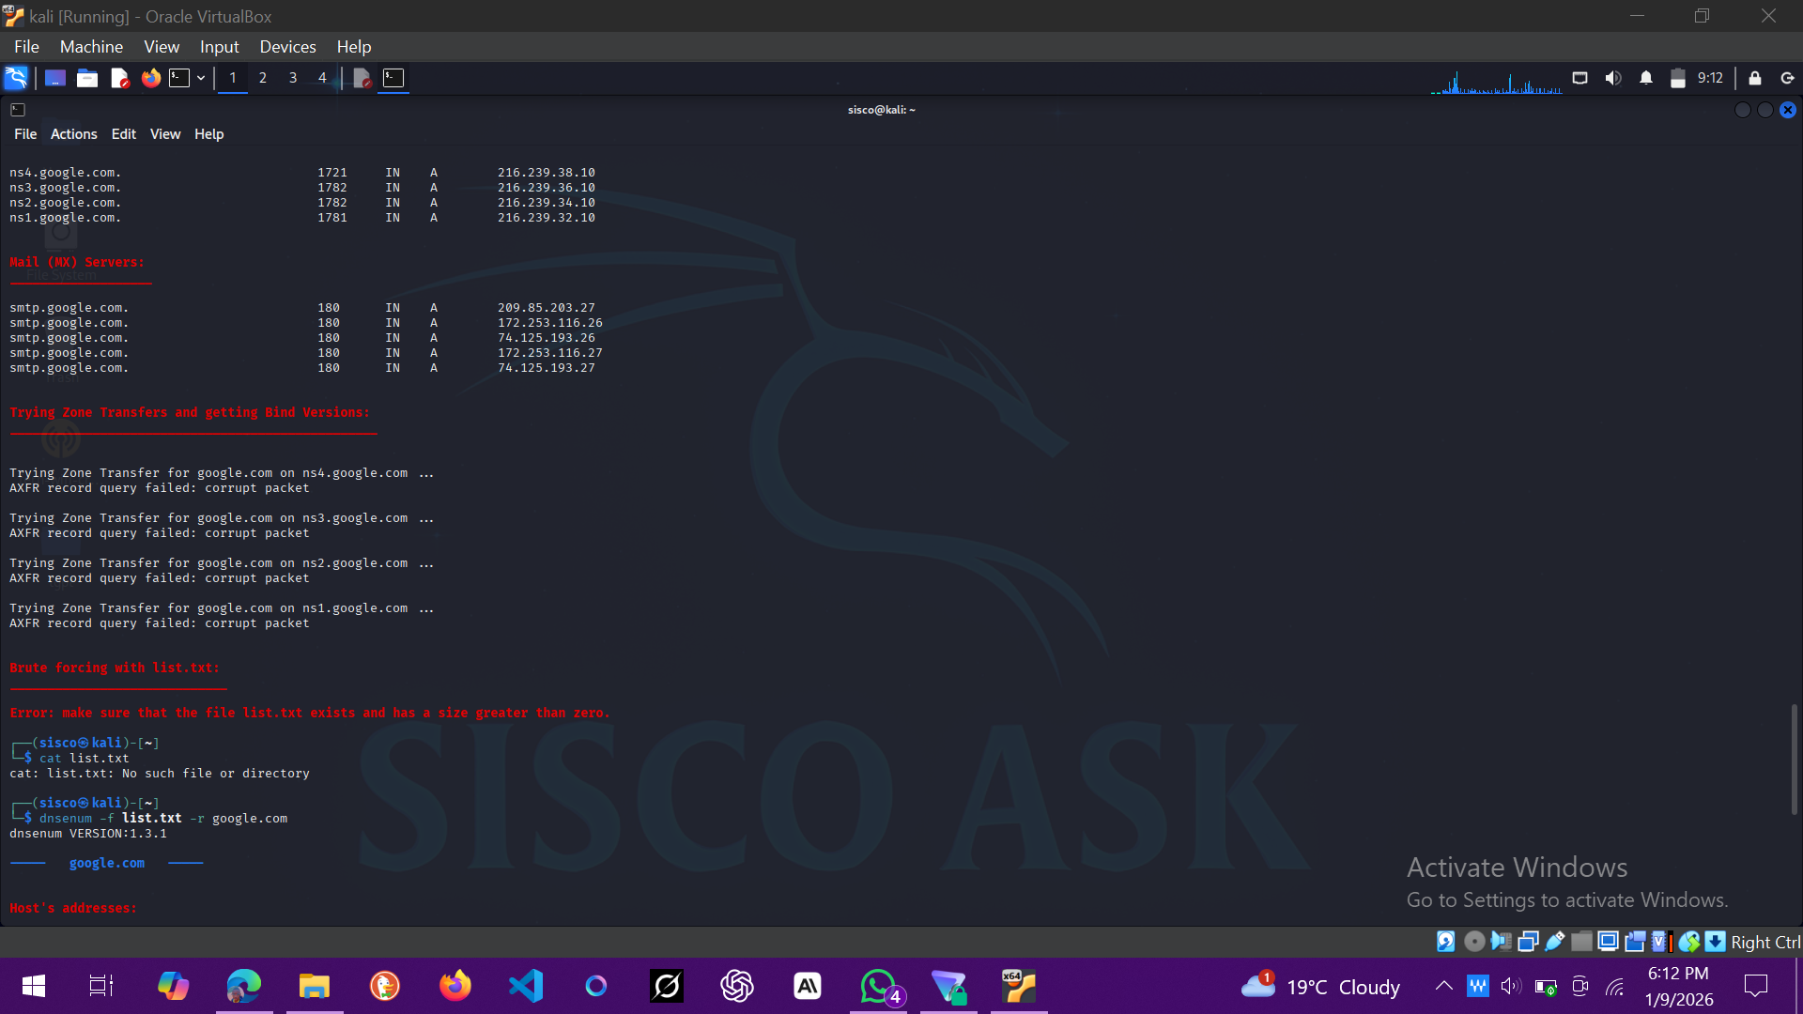This screenshot has height=1014, width=1803.
Task: Click VirtualBox optical drive status icon
Action: 1474,942
